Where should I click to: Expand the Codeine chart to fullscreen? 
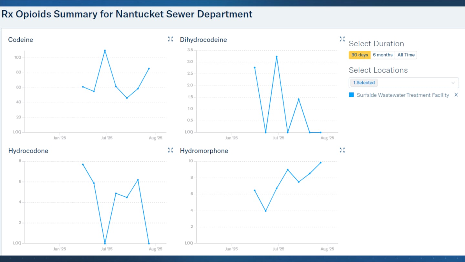pyautogui.click(x=170, y=39)
